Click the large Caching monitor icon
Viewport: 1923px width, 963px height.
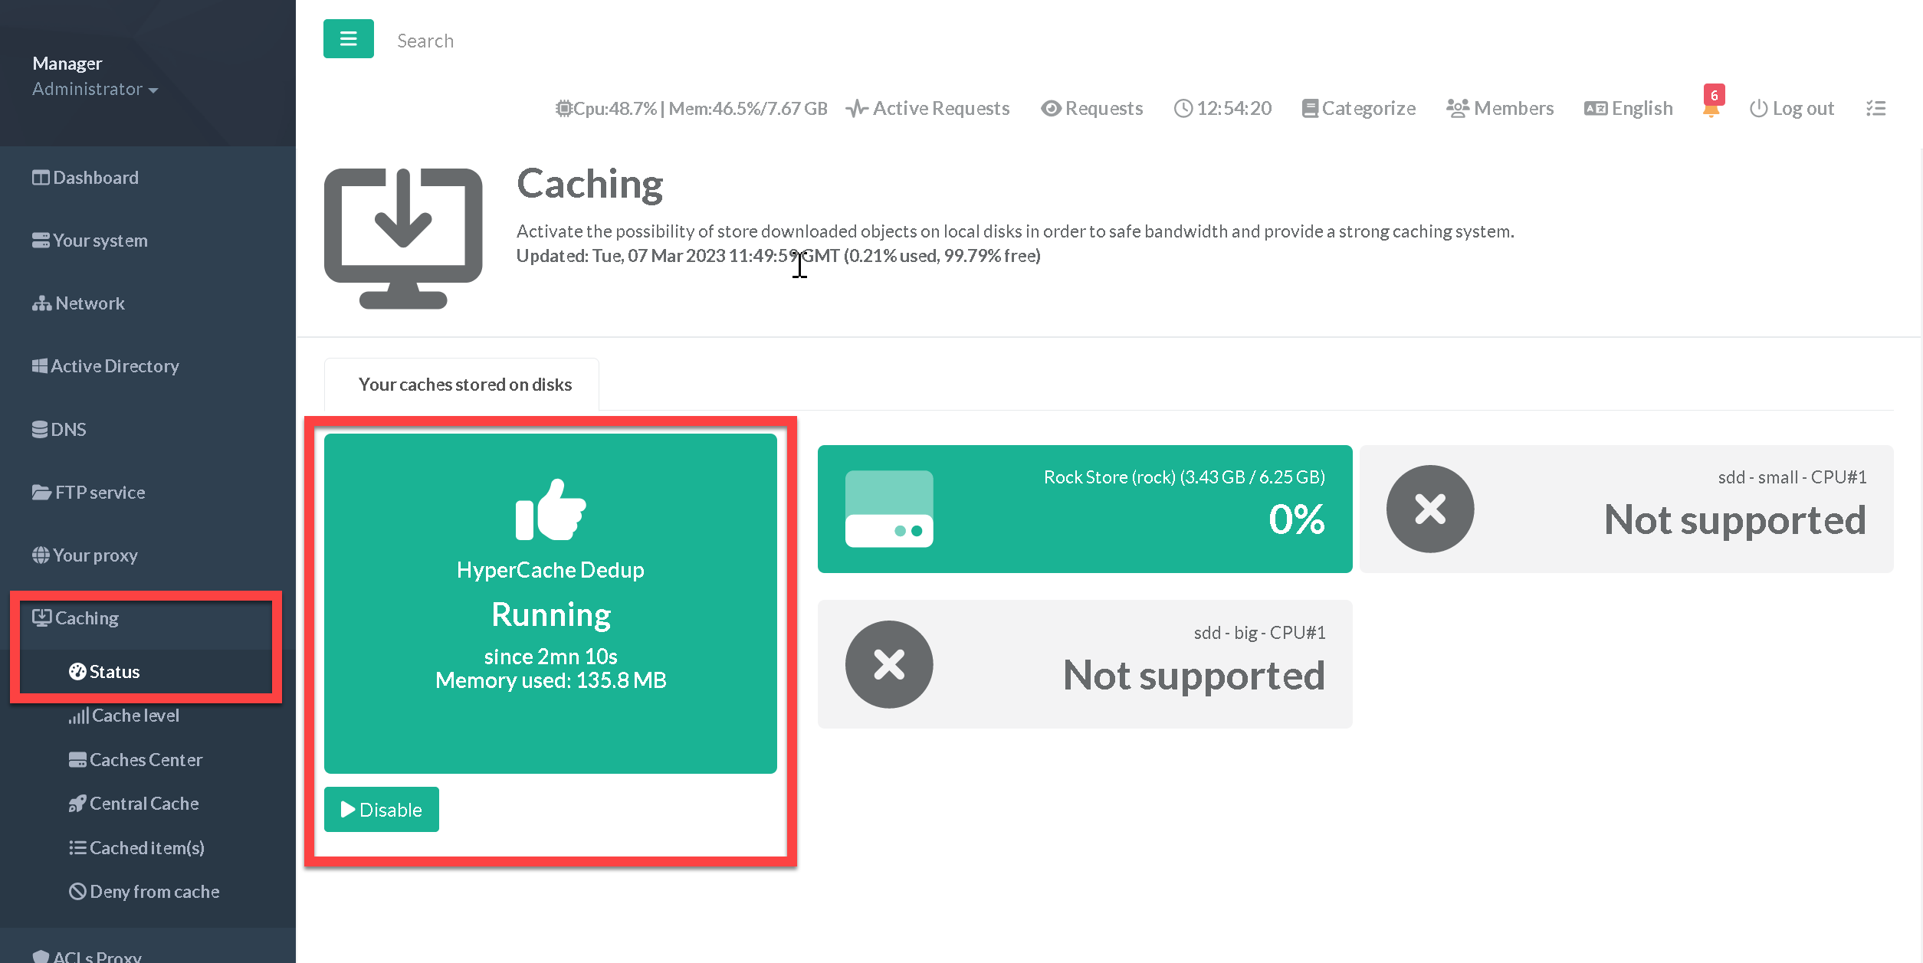coord(403,238)
